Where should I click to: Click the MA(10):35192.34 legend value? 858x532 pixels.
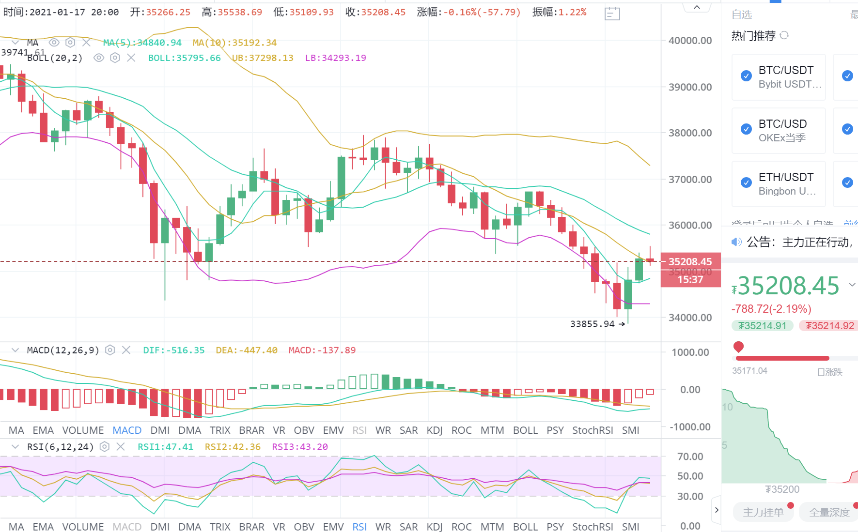tap(235, 43)
